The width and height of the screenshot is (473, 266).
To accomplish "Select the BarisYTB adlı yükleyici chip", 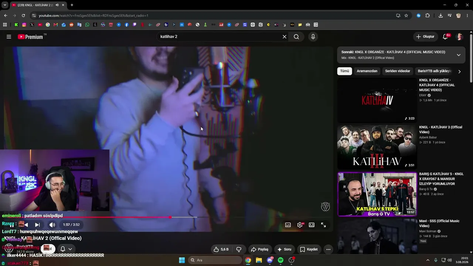I will click(x=435, y=71).
